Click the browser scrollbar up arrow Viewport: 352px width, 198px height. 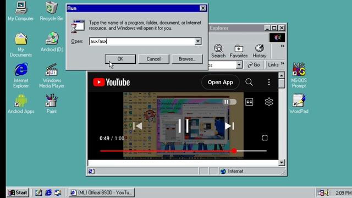[282, 75]
